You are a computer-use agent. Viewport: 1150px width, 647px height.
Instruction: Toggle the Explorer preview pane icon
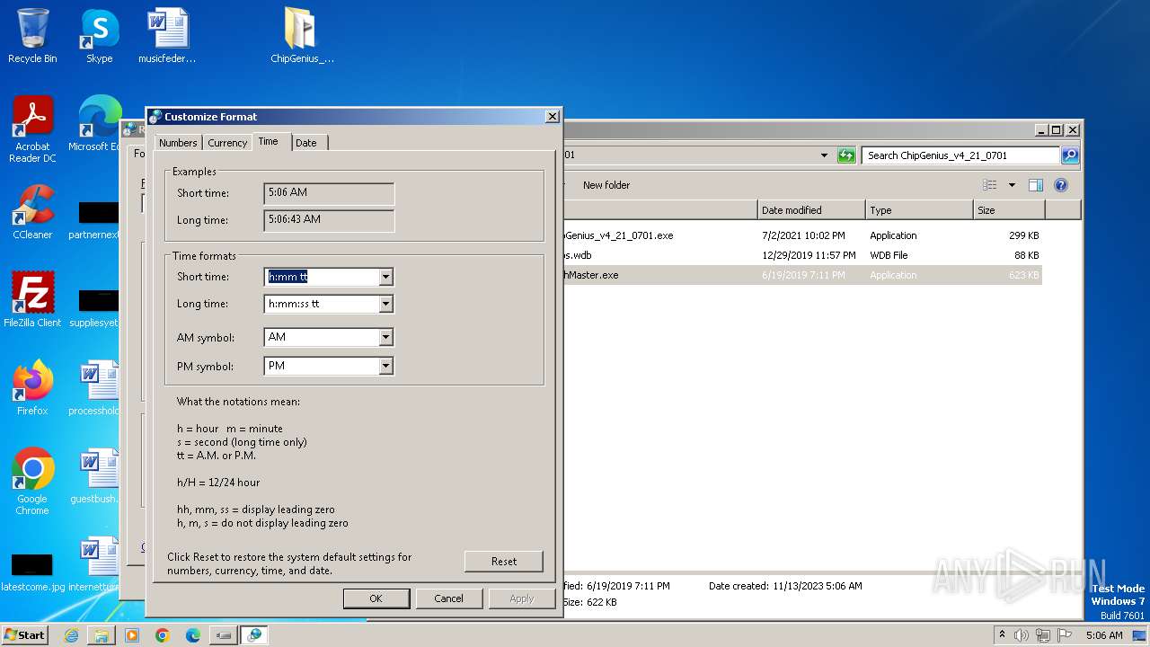tap(1036, 185)
